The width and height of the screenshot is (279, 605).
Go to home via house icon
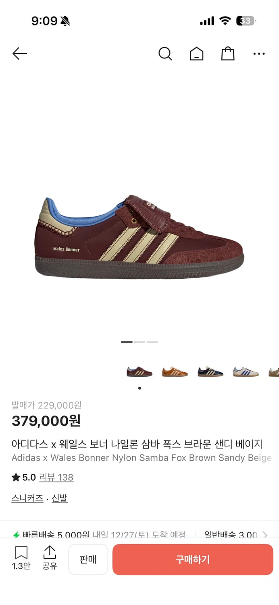pyautogui.click(x=196, y=54)
